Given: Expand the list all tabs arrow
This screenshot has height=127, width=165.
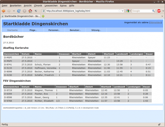Looking at the screenshot, I should (x=162, y=16).
